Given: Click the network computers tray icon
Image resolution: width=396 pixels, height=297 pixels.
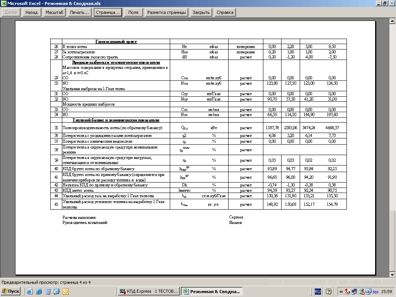Looking at the screenshot, I should pyautogui.click(x=354, y=292).
